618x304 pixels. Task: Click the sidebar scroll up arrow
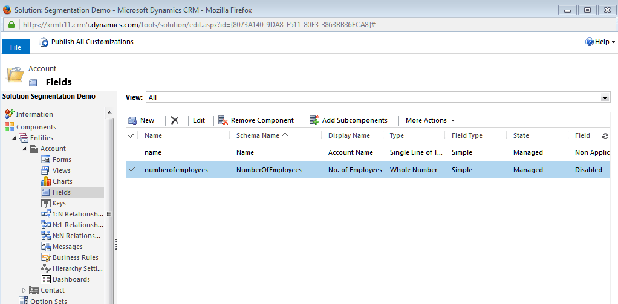[109, 112]
